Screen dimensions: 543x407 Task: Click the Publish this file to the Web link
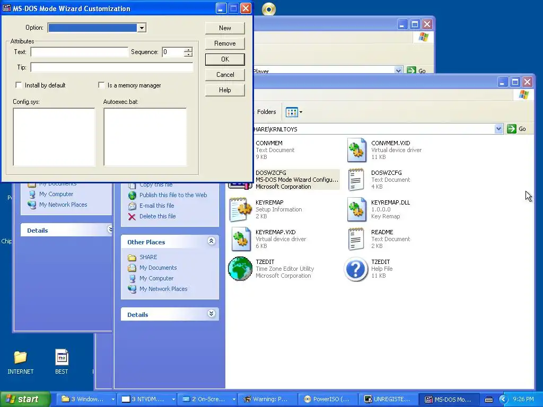173,195
